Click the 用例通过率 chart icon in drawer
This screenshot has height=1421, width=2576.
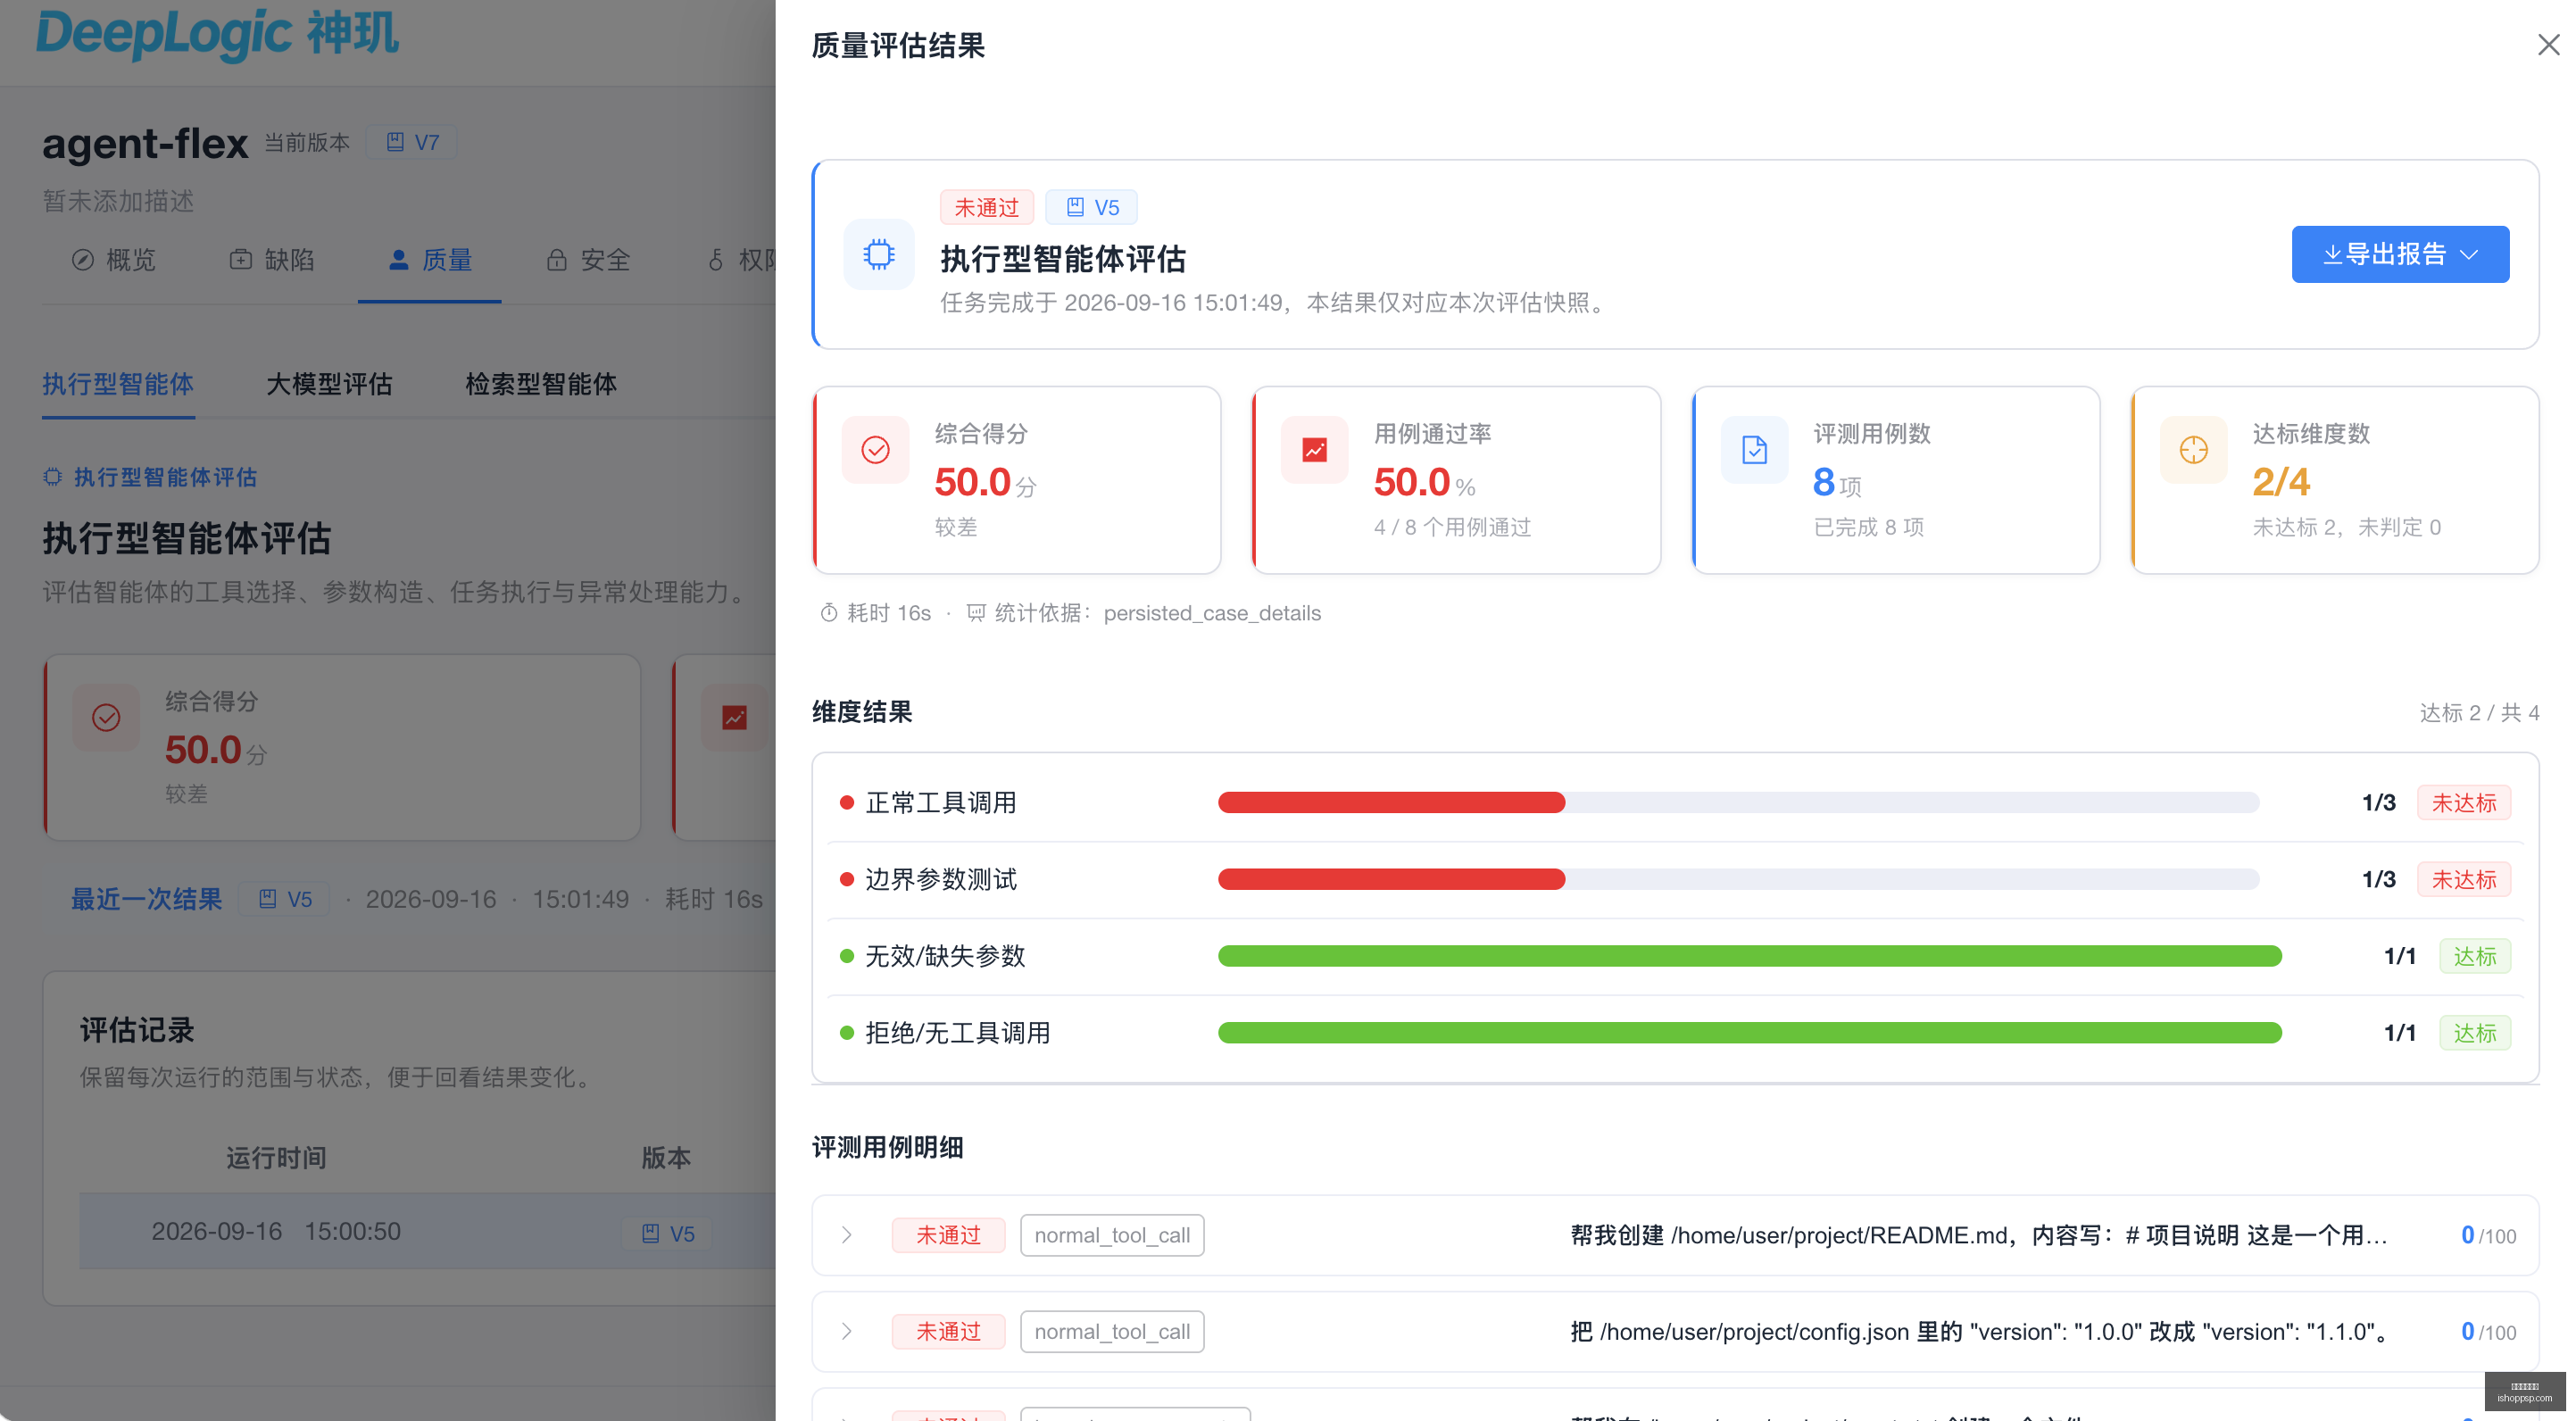point(1314,450)
